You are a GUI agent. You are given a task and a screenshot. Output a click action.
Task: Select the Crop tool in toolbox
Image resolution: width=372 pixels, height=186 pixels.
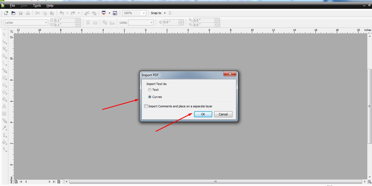(4, 49)
